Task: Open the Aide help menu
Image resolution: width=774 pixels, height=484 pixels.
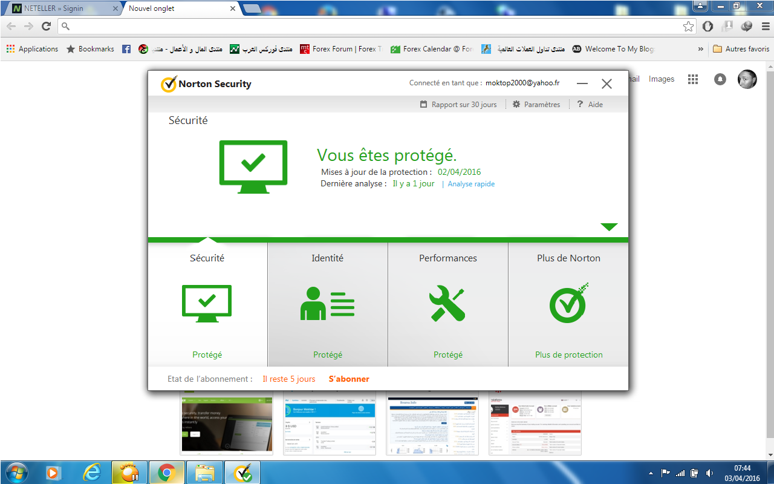Action: 590,105
